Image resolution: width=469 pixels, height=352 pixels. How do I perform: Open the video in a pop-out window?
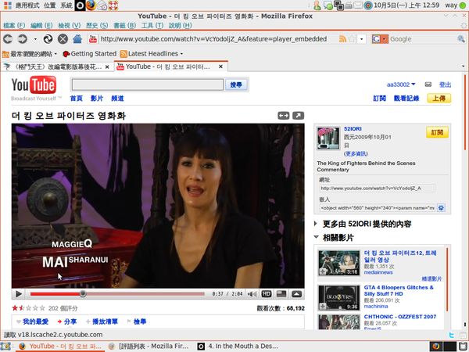click(298, 116)
